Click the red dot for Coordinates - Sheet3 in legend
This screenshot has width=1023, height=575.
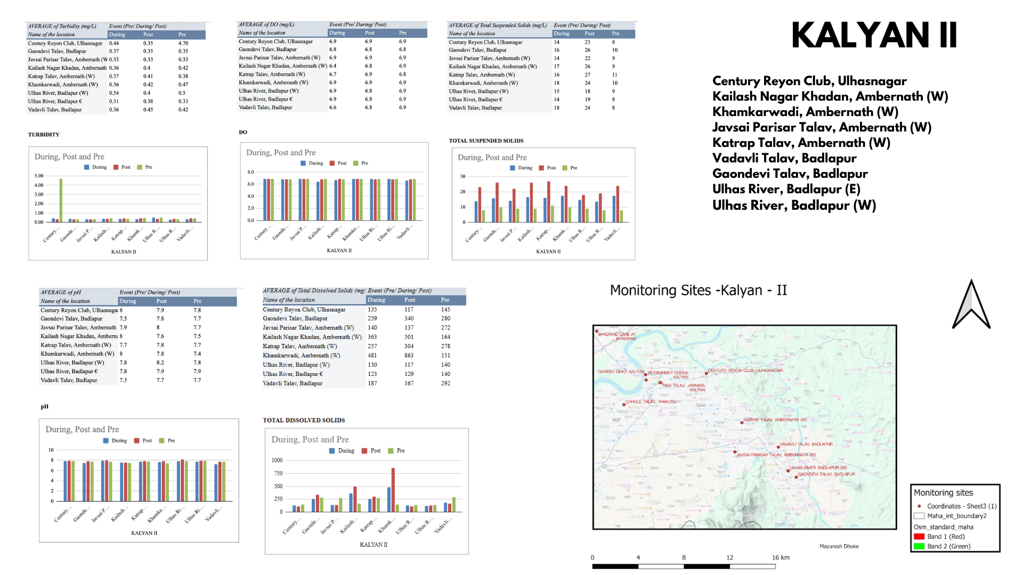(x=919, y=506)
